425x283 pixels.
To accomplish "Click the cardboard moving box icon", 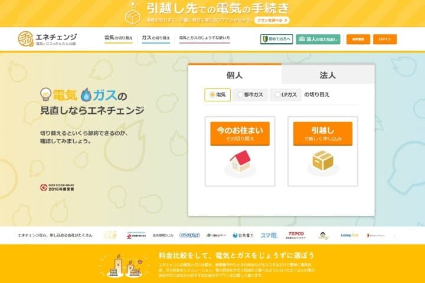I will coord(323,160).
